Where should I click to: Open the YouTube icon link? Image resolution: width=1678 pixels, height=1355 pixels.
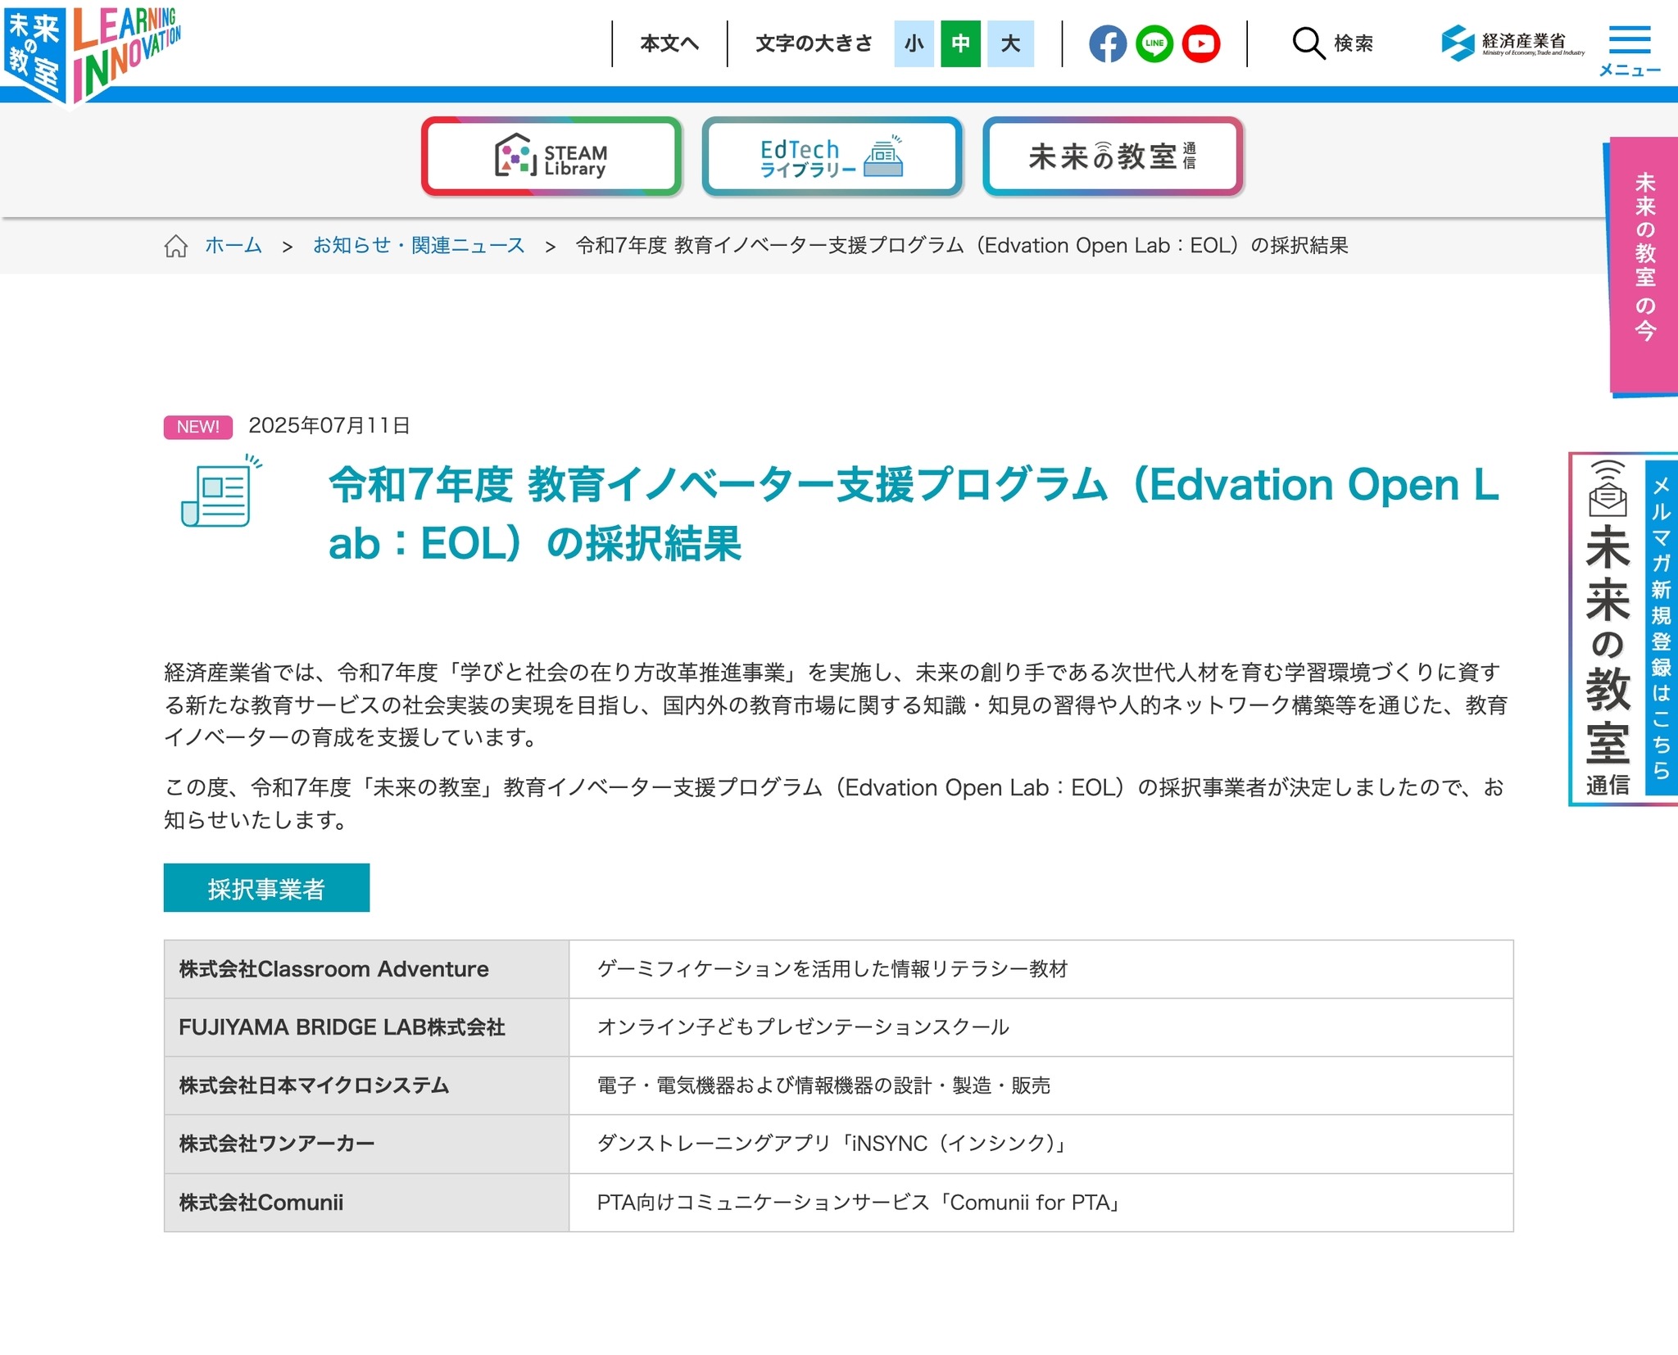[1201, 43]
